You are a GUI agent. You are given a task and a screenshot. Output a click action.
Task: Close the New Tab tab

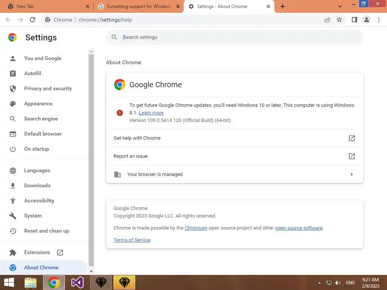[x=88, y=6]
